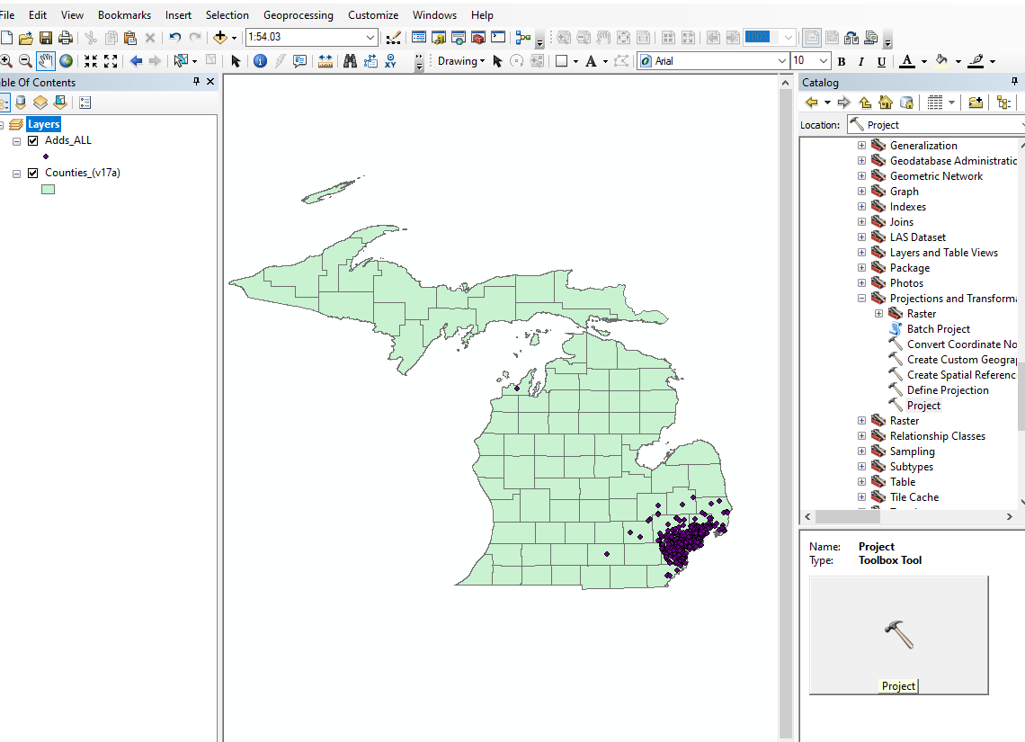This screenshot has height=742, width=1025.
Task: Open the Geoprocessing menu
Action: (298, 14)
